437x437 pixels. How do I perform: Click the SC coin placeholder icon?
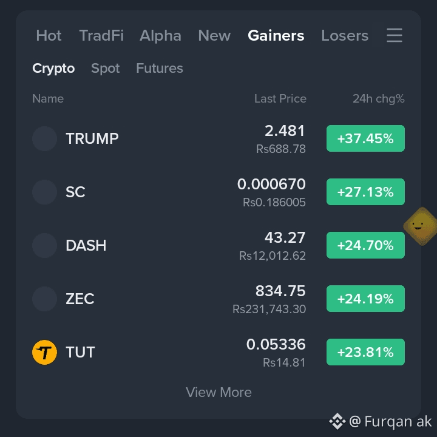pos(44,192)
